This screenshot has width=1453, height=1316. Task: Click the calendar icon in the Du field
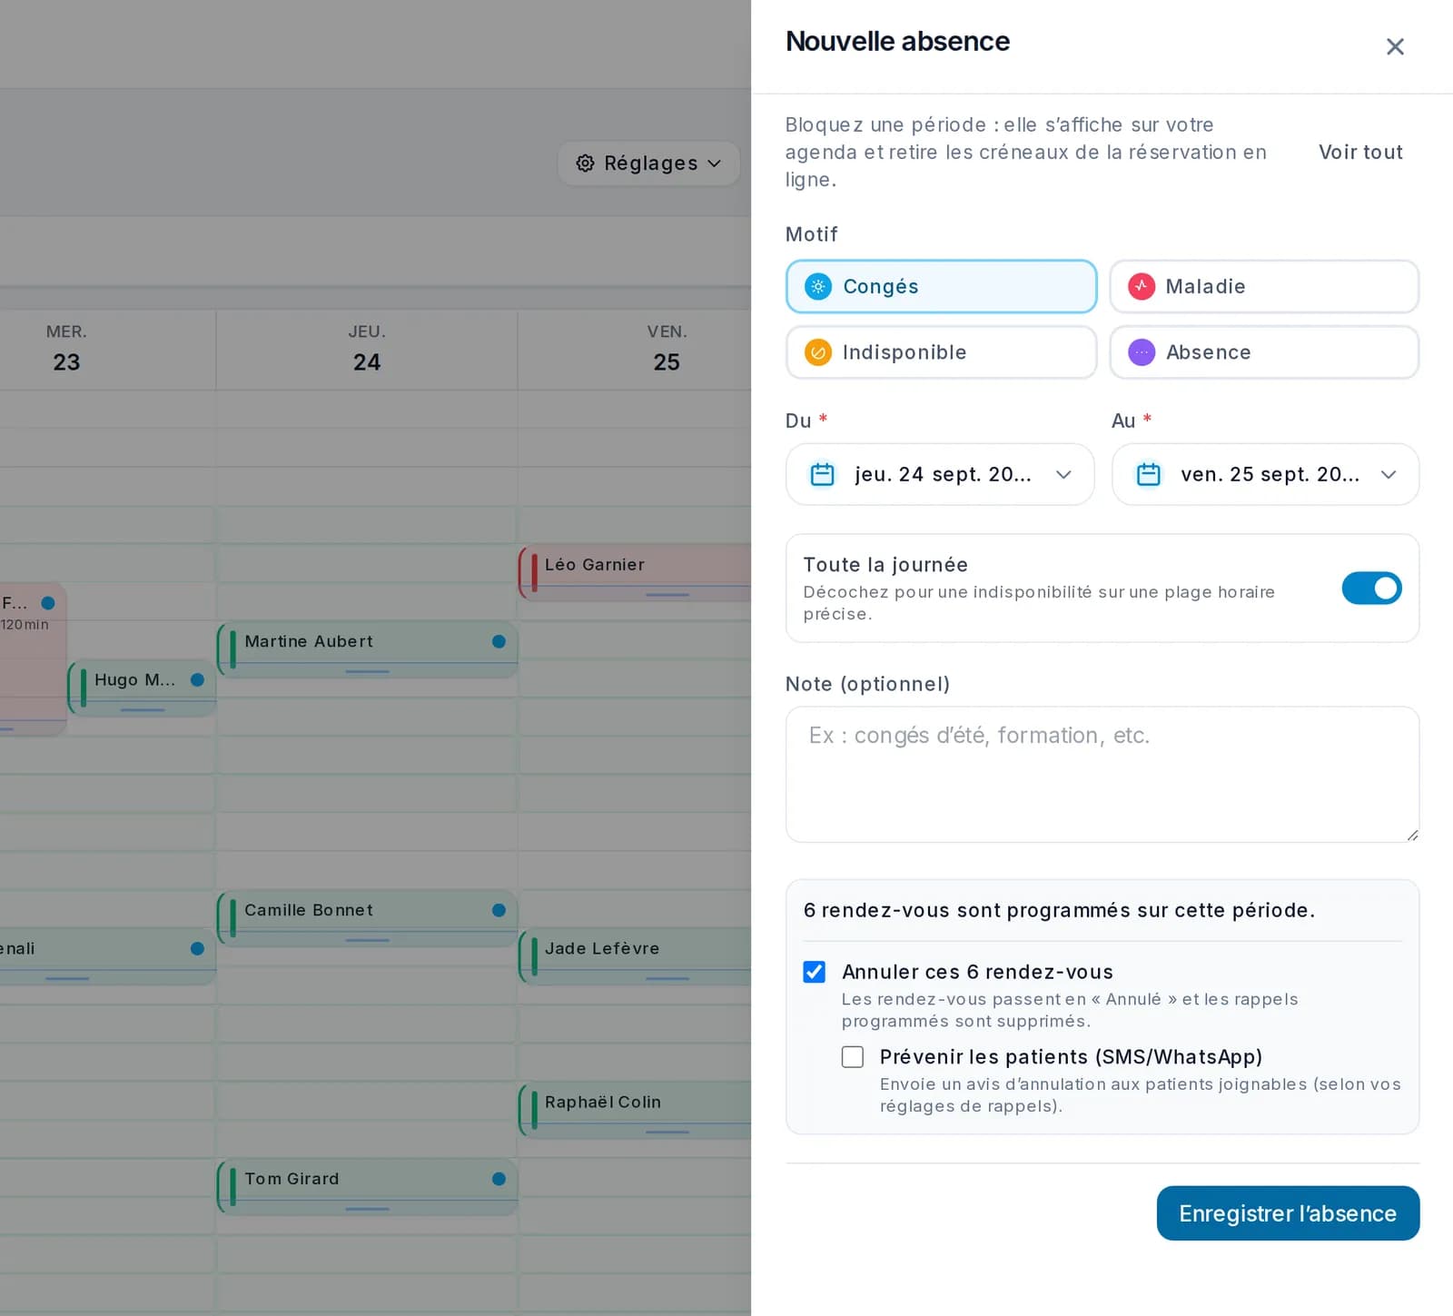point(822,474)
